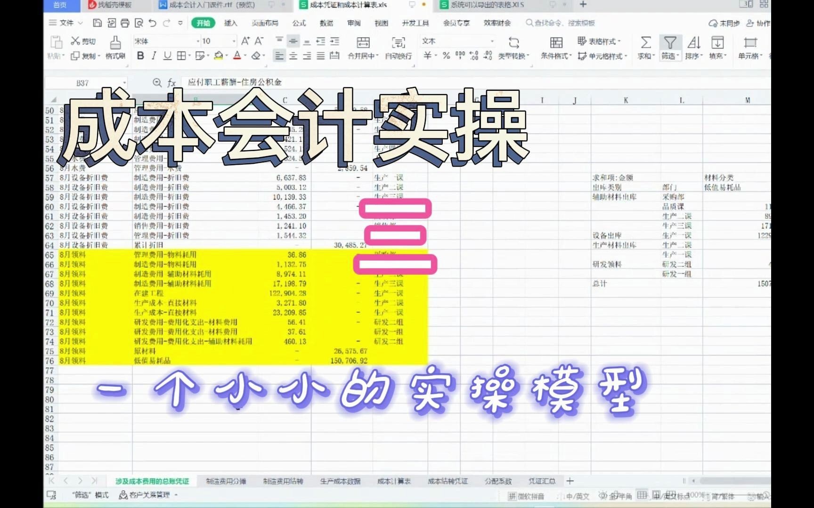Click the thousands separator icon
Image resolution: width=814 pixels, height=508 pixels.
click(x=460, y=56)
